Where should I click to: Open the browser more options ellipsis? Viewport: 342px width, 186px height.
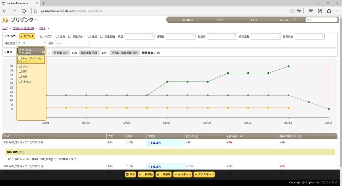[337, 11]
